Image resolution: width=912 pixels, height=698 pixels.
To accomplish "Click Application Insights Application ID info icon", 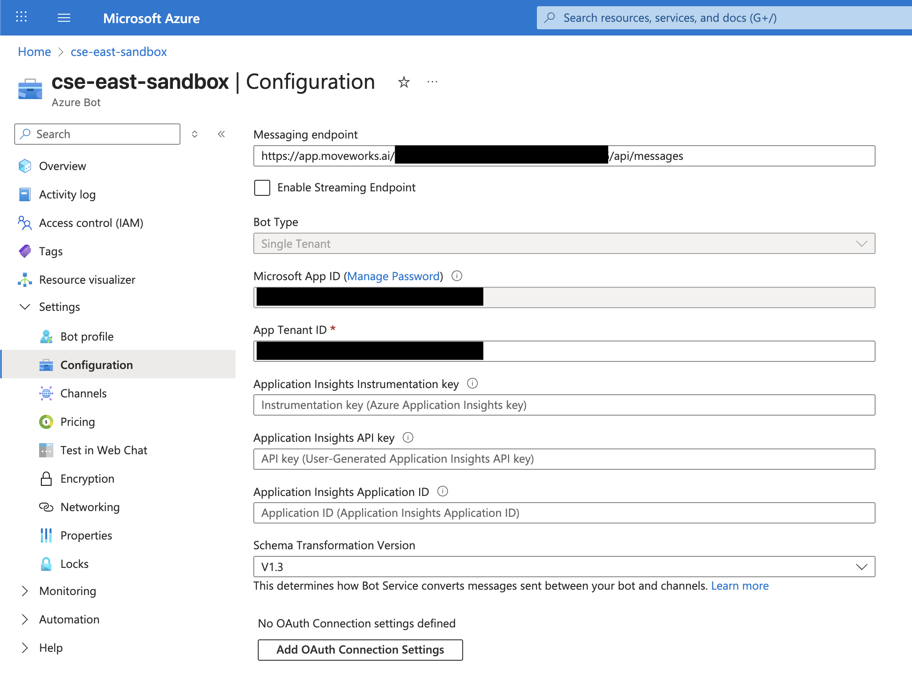I will pyautogui.click(x=443, y=491).
